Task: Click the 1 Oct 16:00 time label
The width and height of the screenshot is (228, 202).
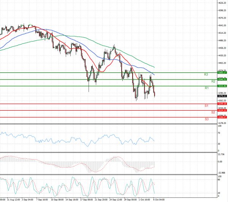Action: (144, 200)
